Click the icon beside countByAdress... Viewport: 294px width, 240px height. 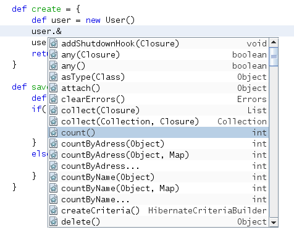[54, 166]
